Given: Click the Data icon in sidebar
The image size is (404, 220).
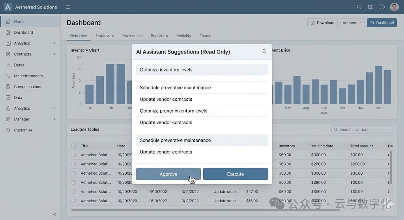Looking at the screenshot, I should coord(8,98).
